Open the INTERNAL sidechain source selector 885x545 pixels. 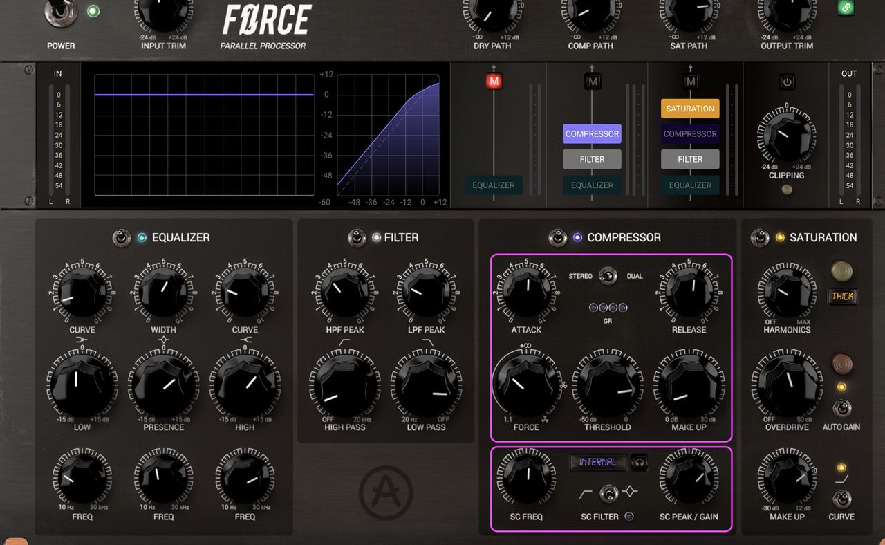(x=599, y=462)
